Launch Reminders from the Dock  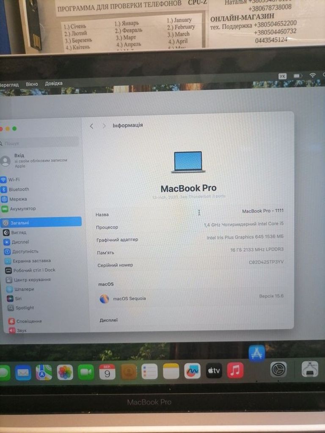click(x=149, y=371)
